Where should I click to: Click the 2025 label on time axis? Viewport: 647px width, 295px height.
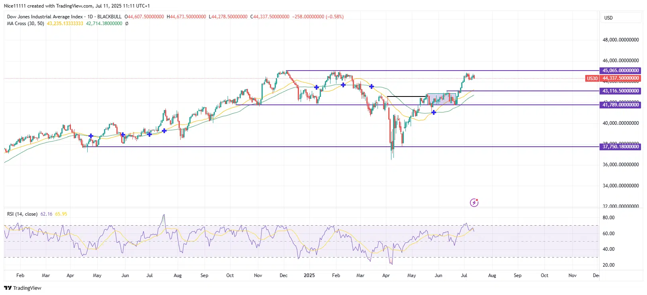[309, 275]
